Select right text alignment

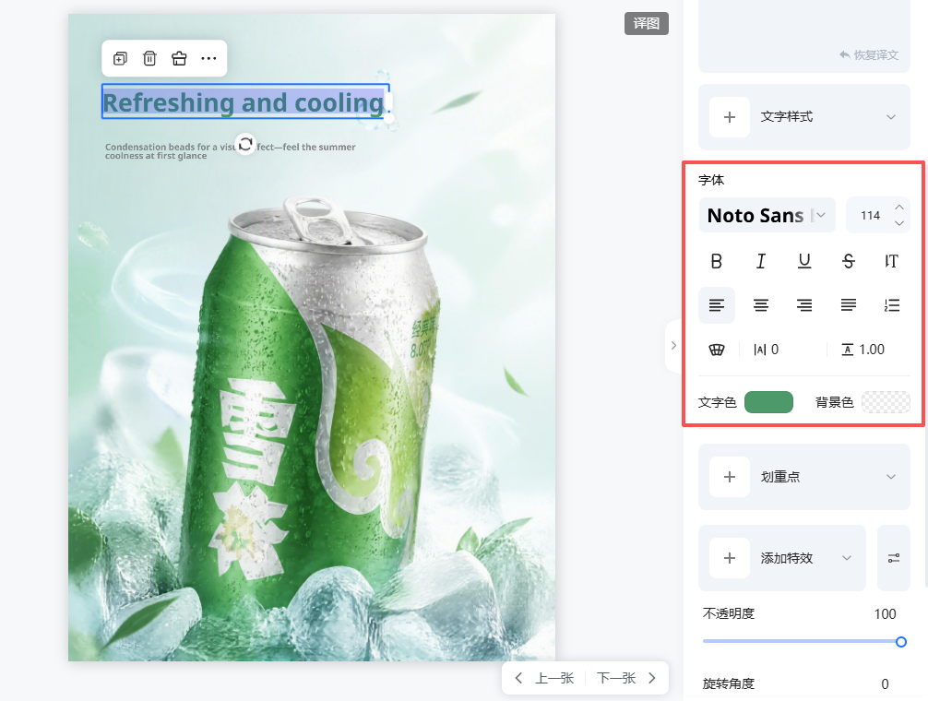click(x=804, y=305)
